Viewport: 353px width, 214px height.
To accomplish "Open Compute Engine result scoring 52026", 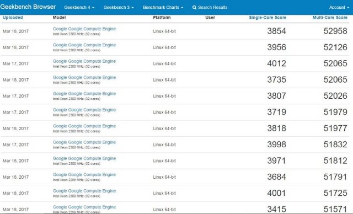I will click(84, 94).
